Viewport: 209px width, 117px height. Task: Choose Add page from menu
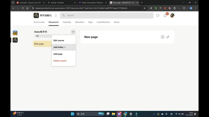pyautogui.click(x=64, y=54)
